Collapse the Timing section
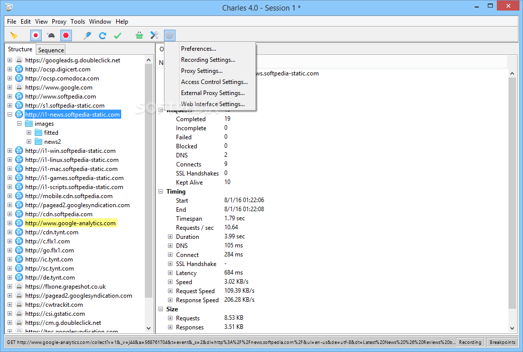 [160, 192]
